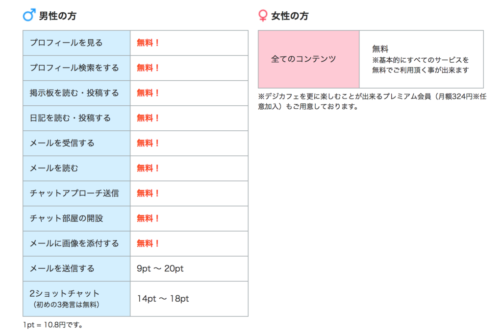Select メールに画像を添付する row
The height and width of the screenshot is (333, 502).
[x=135, y=243]
